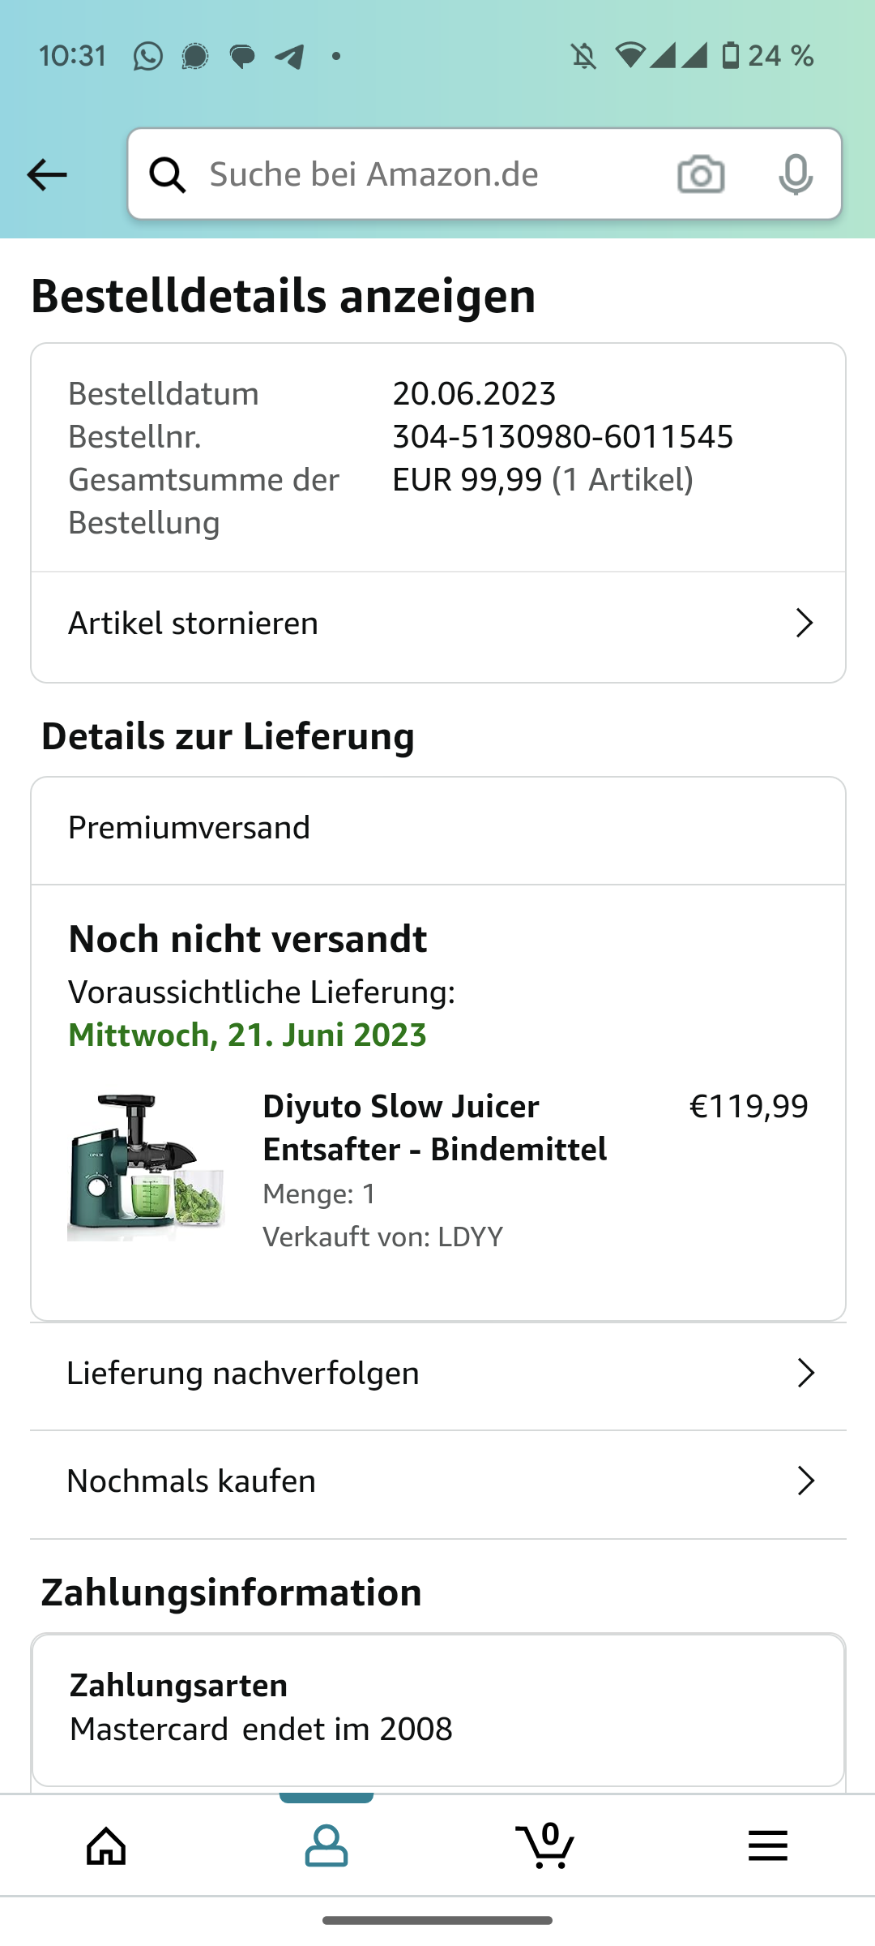Open camera visual search
Viewport: 875px width, 1946px height.
(x=701, y=174)
